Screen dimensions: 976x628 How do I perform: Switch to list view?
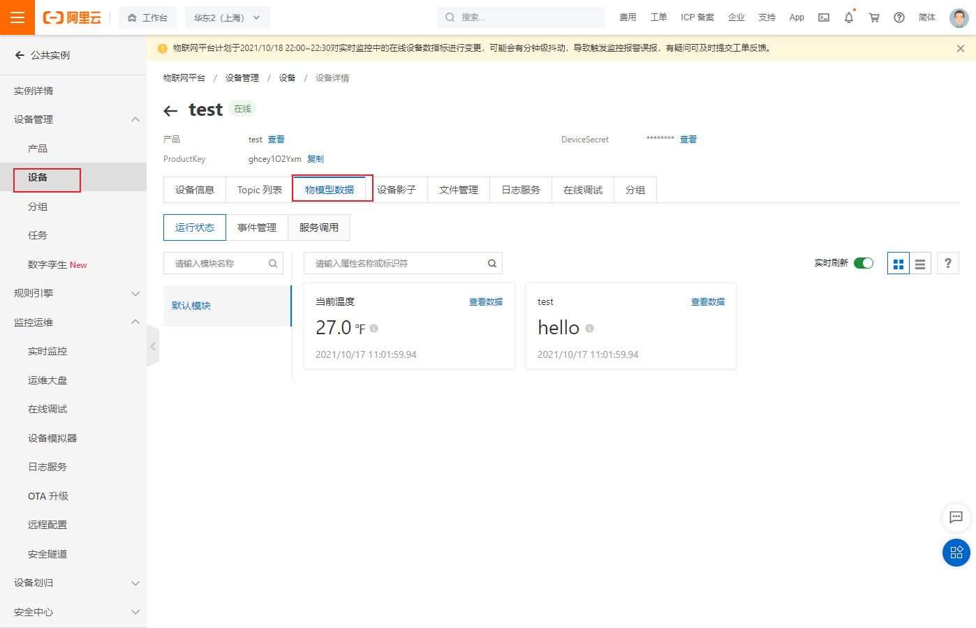[x=920, y=263]
